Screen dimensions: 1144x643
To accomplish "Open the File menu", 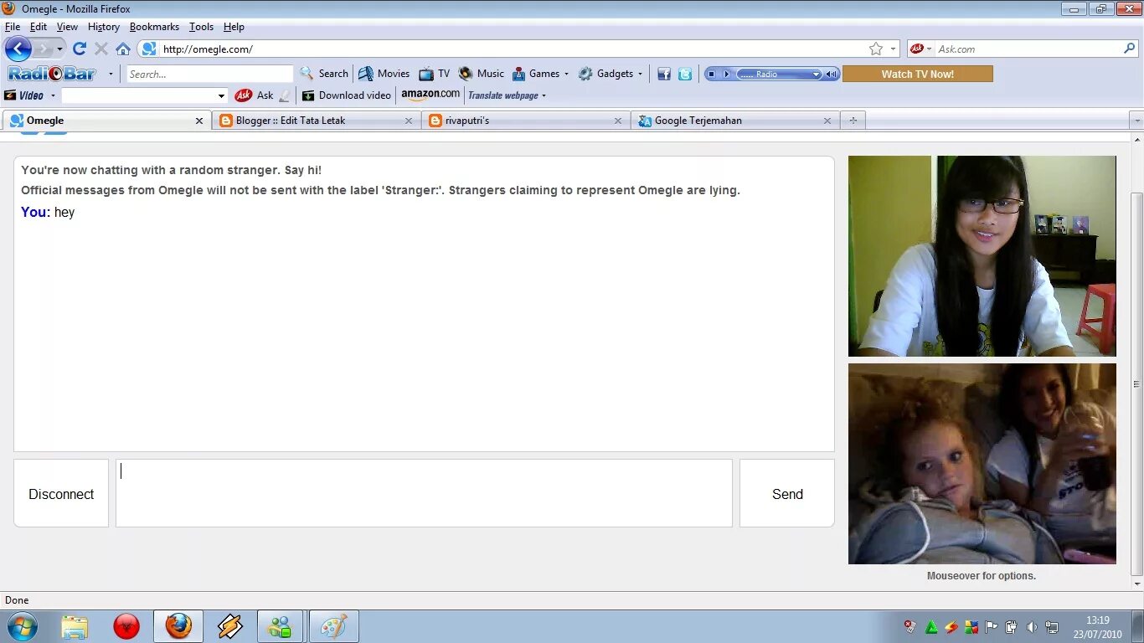I will pos(13,27).
